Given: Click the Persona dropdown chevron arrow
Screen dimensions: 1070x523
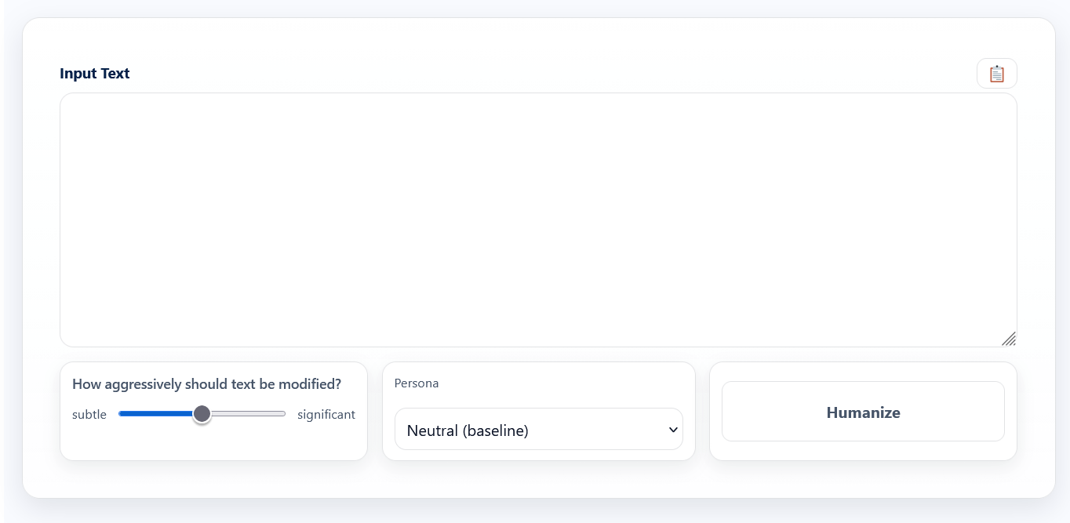Looking at the screenshot, I should click(x=672, y=430).
